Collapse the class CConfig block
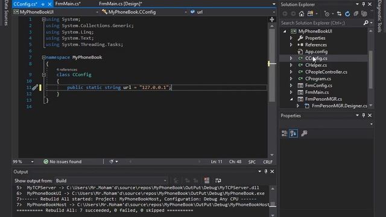Viewport: 386px width, 217px height. click(x=43, y=75)
